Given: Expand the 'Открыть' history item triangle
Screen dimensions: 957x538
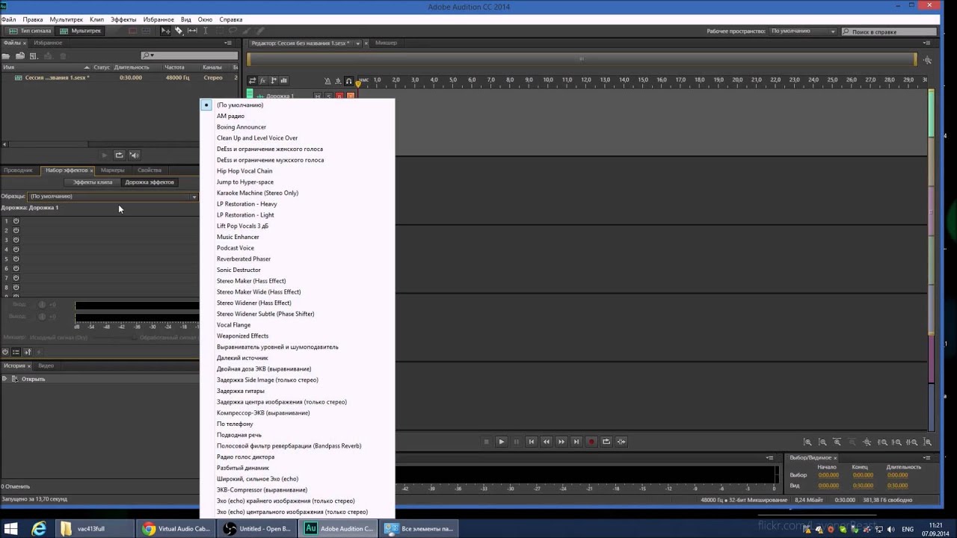Looking at the screenshot, I should [4, 379].
